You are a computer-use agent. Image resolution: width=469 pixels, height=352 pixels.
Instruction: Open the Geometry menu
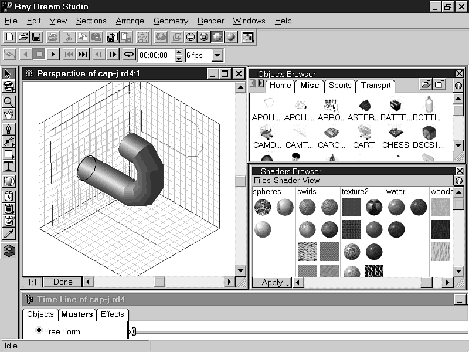point(171,21)
